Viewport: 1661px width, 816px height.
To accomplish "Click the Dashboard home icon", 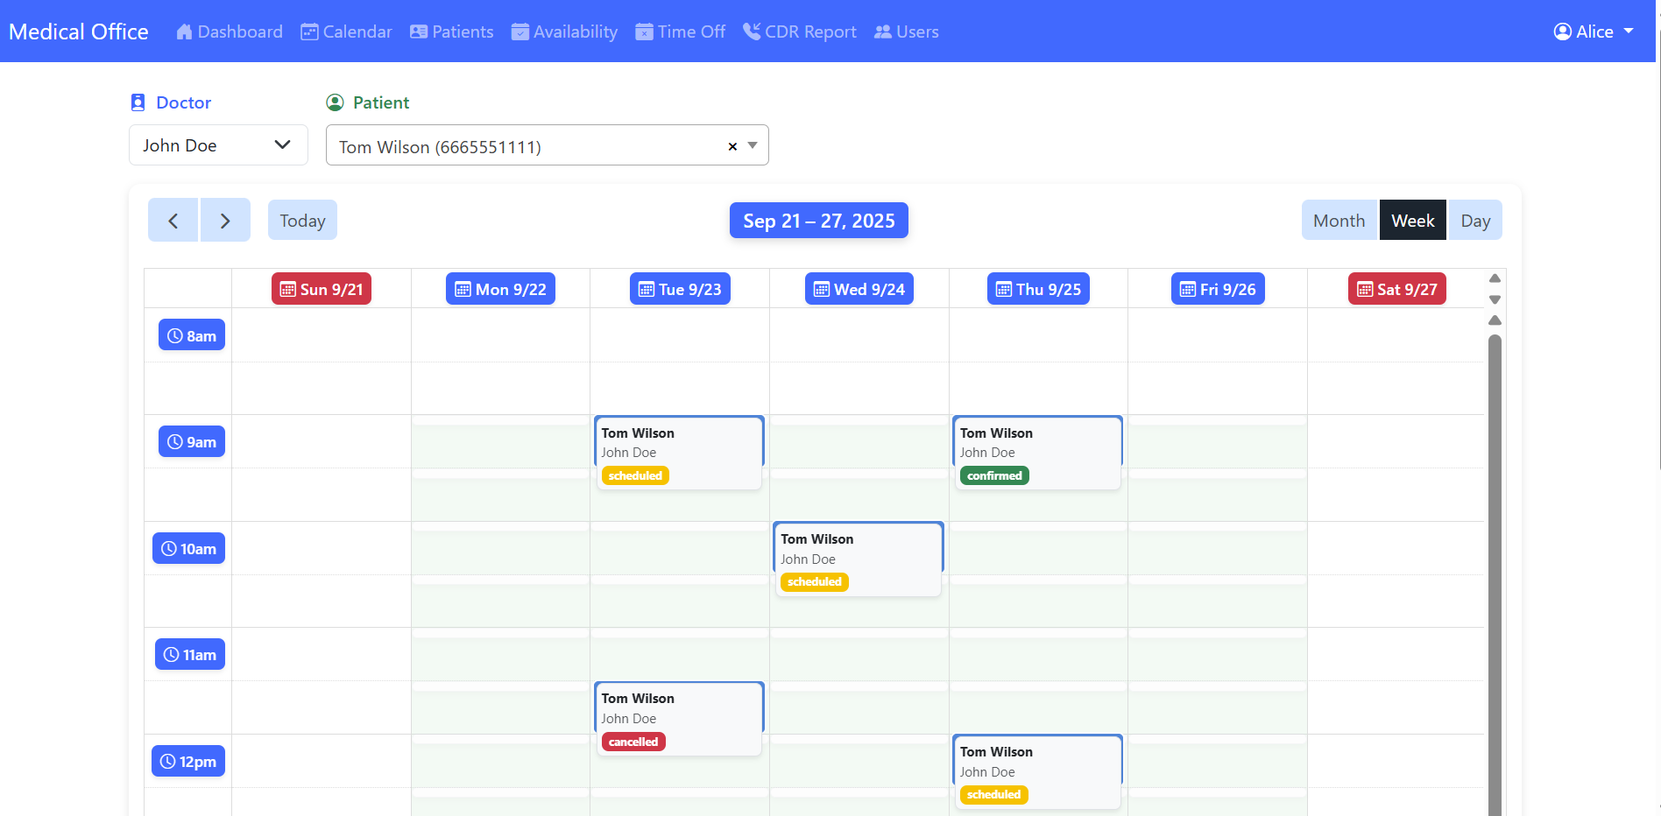I will [184, 32].
